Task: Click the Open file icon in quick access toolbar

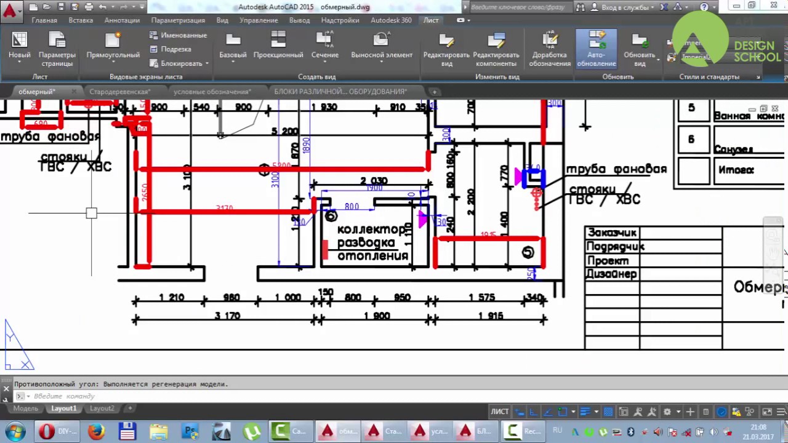Action: tap(47, 7)
